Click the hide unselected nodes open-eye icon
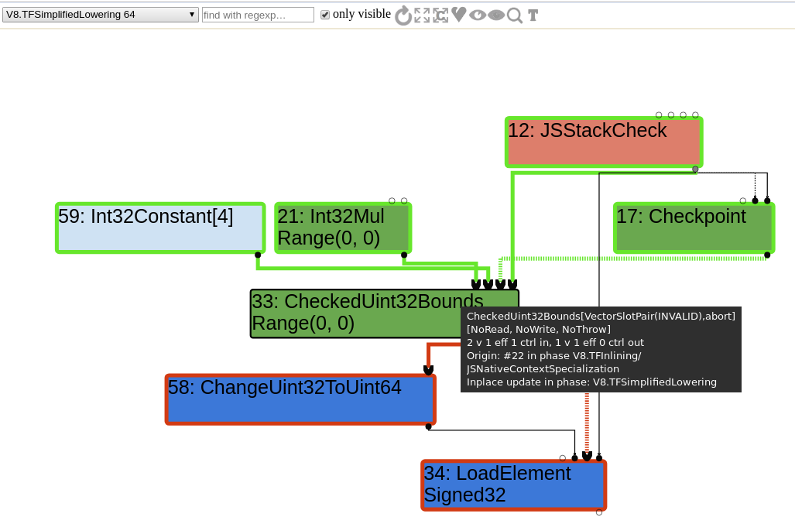 tap(477, 15)
